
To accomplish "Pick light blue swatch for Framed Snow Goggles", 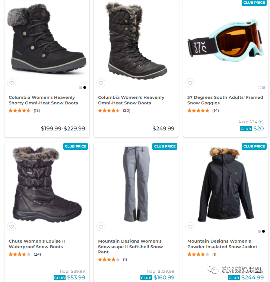I will pos(264,87).
